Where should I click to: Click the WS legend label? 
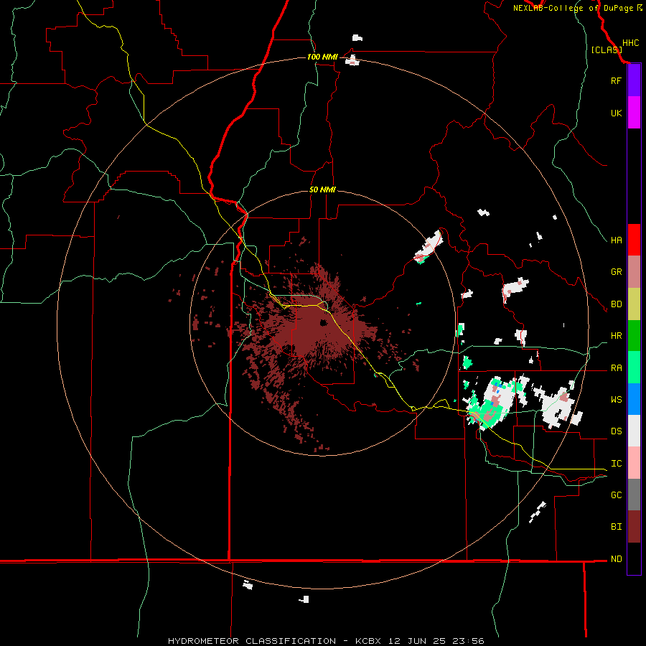[616, 400]
